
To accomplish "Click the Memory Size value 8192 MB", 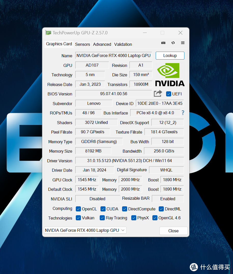I will [93, 151].
